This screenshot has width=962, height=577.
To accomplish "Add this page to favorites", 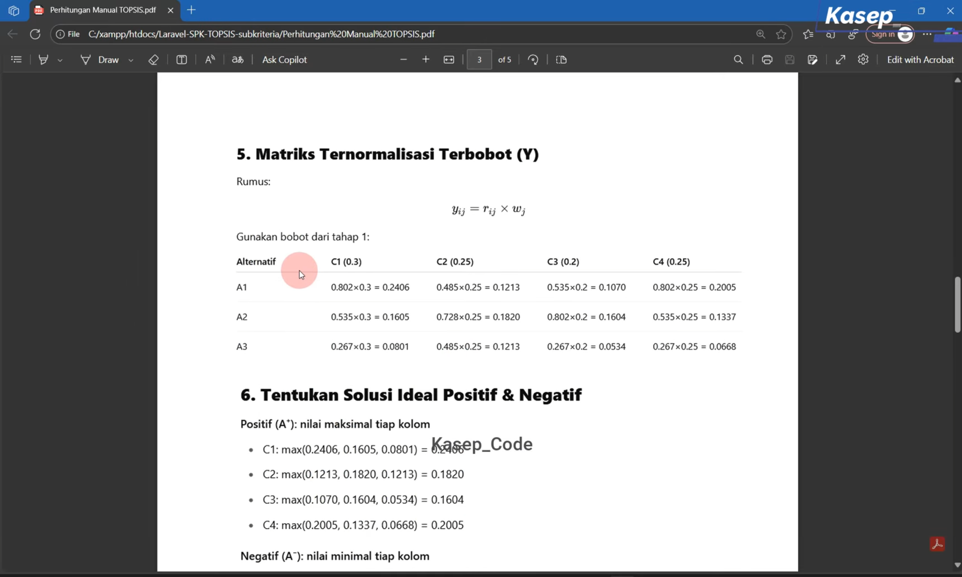I will [x=781, y=34].
